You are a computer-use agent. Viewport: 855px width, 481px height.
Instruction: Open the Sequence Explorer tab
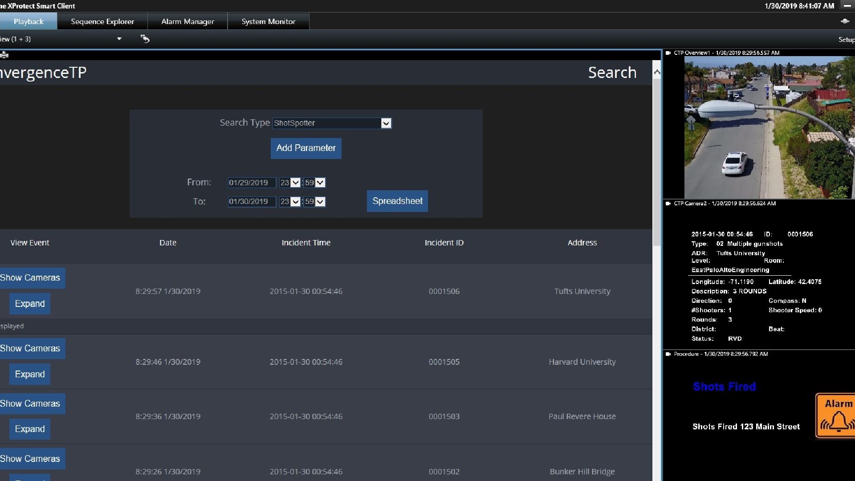pyautogui.click(x=102, y=21)
